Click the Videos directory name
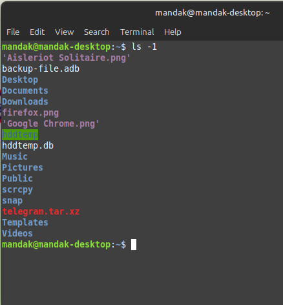This screenshot has height=305, width=283. (x=17, y=233)
